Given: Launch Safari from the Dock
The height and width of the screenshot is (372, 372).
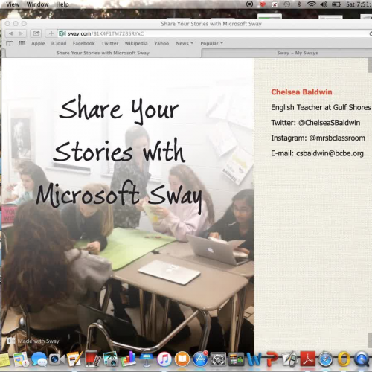Looking at the screenshot, I should [x=326, y=359].
